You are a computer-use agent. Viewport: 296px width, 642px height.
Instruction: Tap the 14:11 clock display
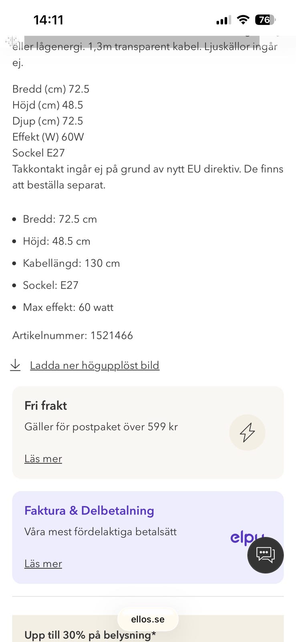[x=47, y=19]
